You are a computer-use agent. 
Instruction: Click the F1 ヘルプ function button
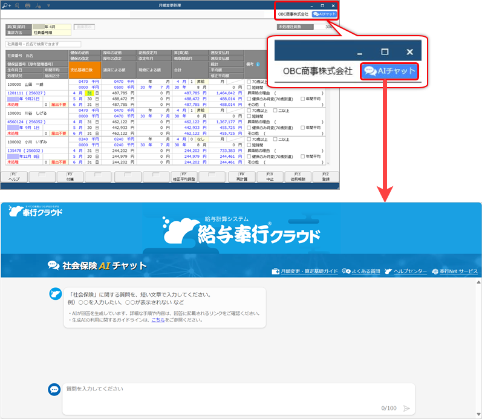point(14,177)
